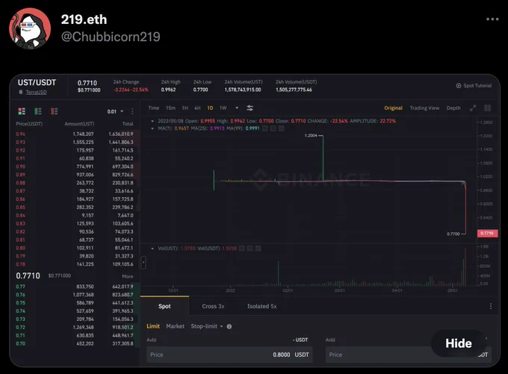Viewport: 508px width, 374px height.
Task: Switch chart to Depth view
Action: click(453, 107)
